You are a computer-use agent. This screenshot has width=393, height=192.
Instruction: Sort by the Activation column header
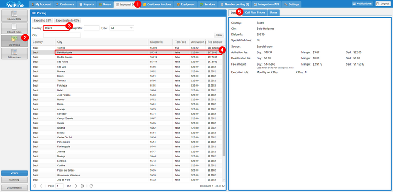point(198,42)
